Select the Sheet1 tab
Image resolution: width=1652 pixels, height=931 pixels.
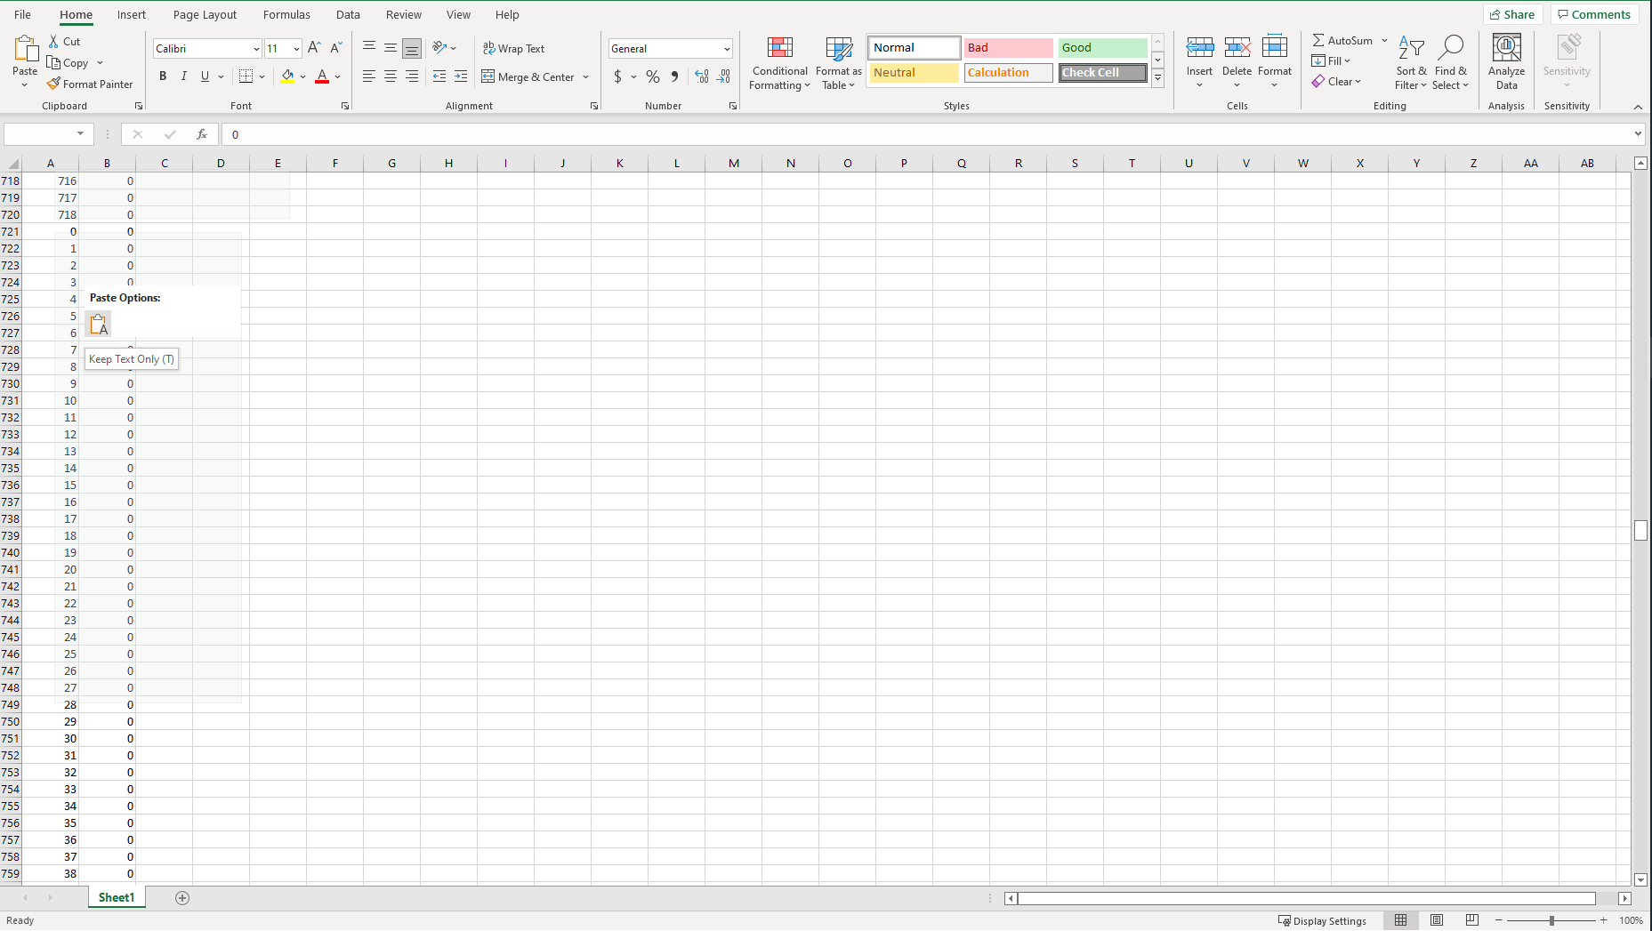tap(117, 898)
